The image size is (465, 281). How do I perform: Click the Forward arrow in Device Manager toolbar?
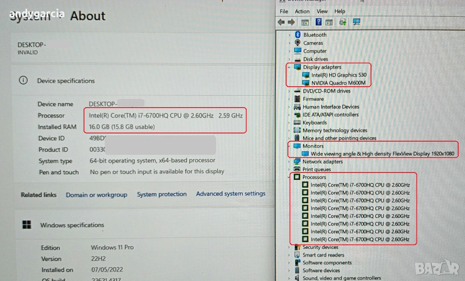(x=291, y=22)
